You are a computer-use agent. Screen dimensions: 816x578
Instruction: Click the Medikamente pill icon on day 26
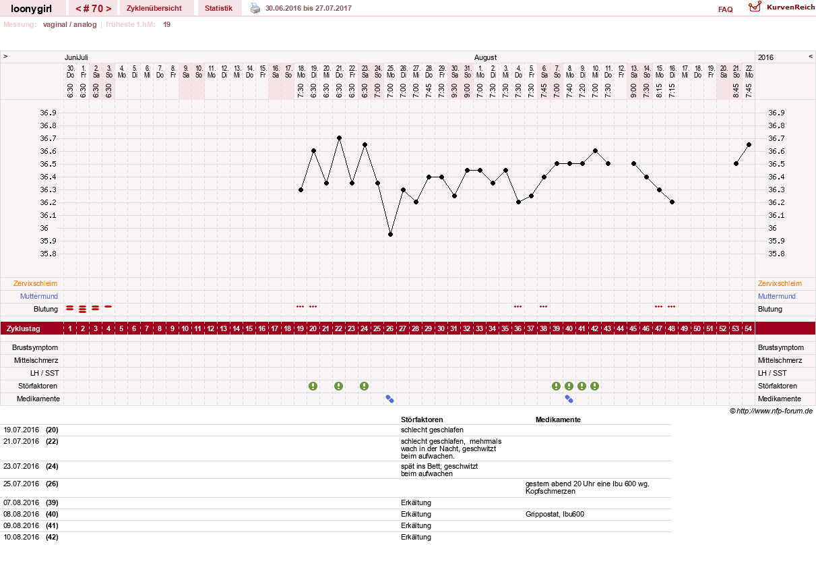coord(390,399)
